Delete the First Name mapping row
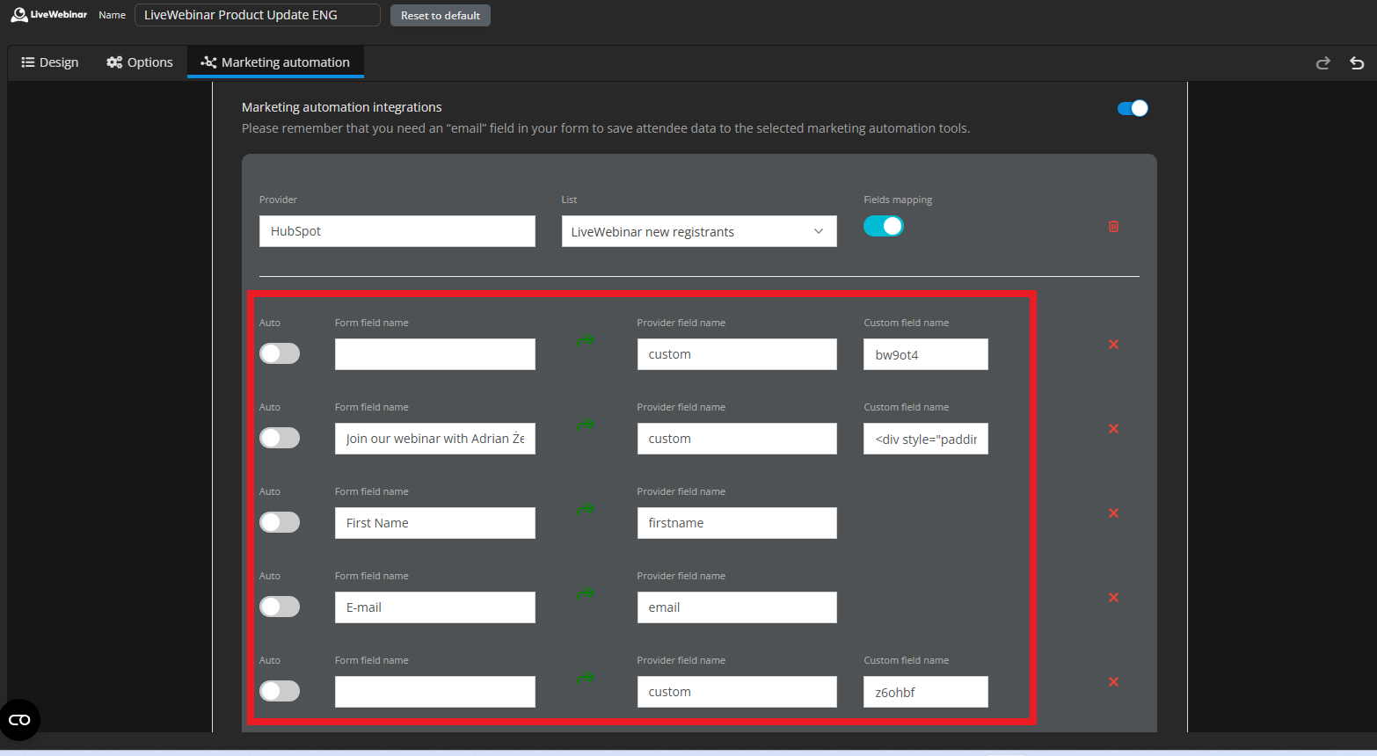1377x756 pixels. coord(1113,513)
